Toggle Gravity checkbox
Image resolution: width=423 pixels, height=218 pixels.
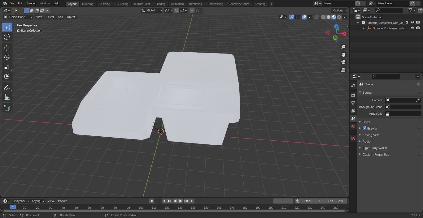pyautogui.click(x=364, y=128)
